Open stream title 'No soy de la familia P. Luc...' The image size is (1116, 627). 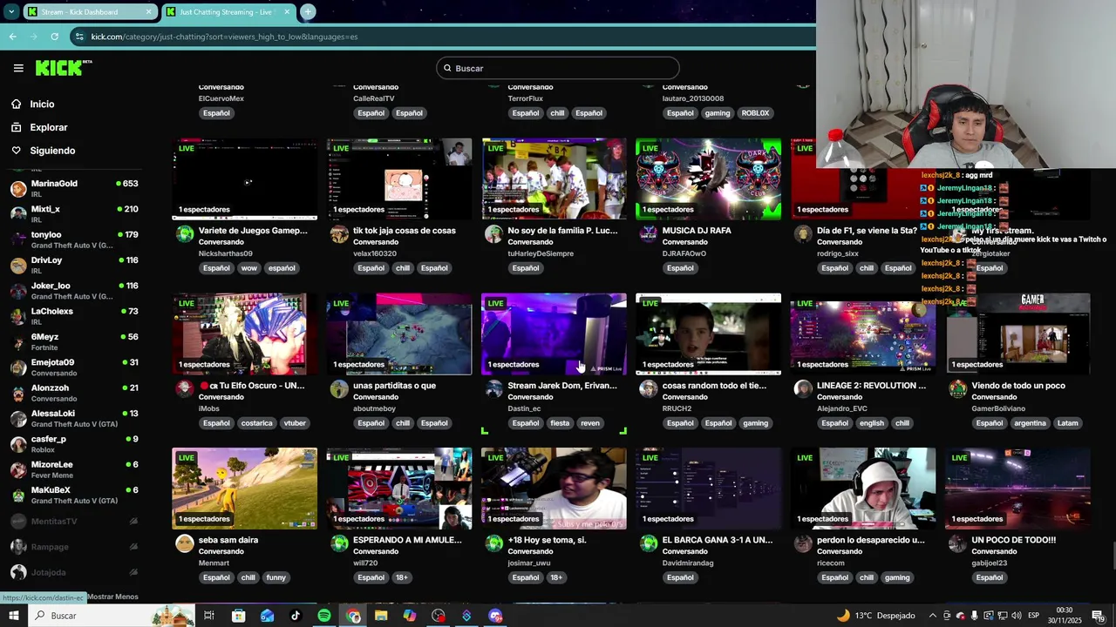tap(562, 231)
